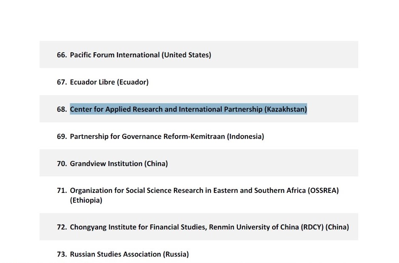Click the number 67 list marker

coord(62,82)
